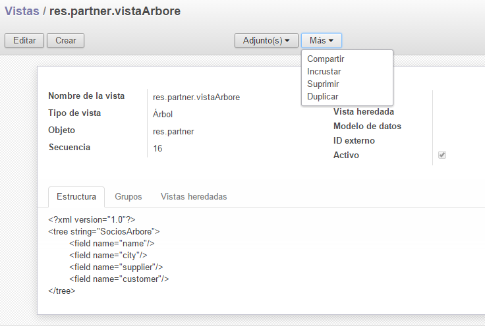
Task: Collapse the Más dropdown menu
Action: coord(322,40)
